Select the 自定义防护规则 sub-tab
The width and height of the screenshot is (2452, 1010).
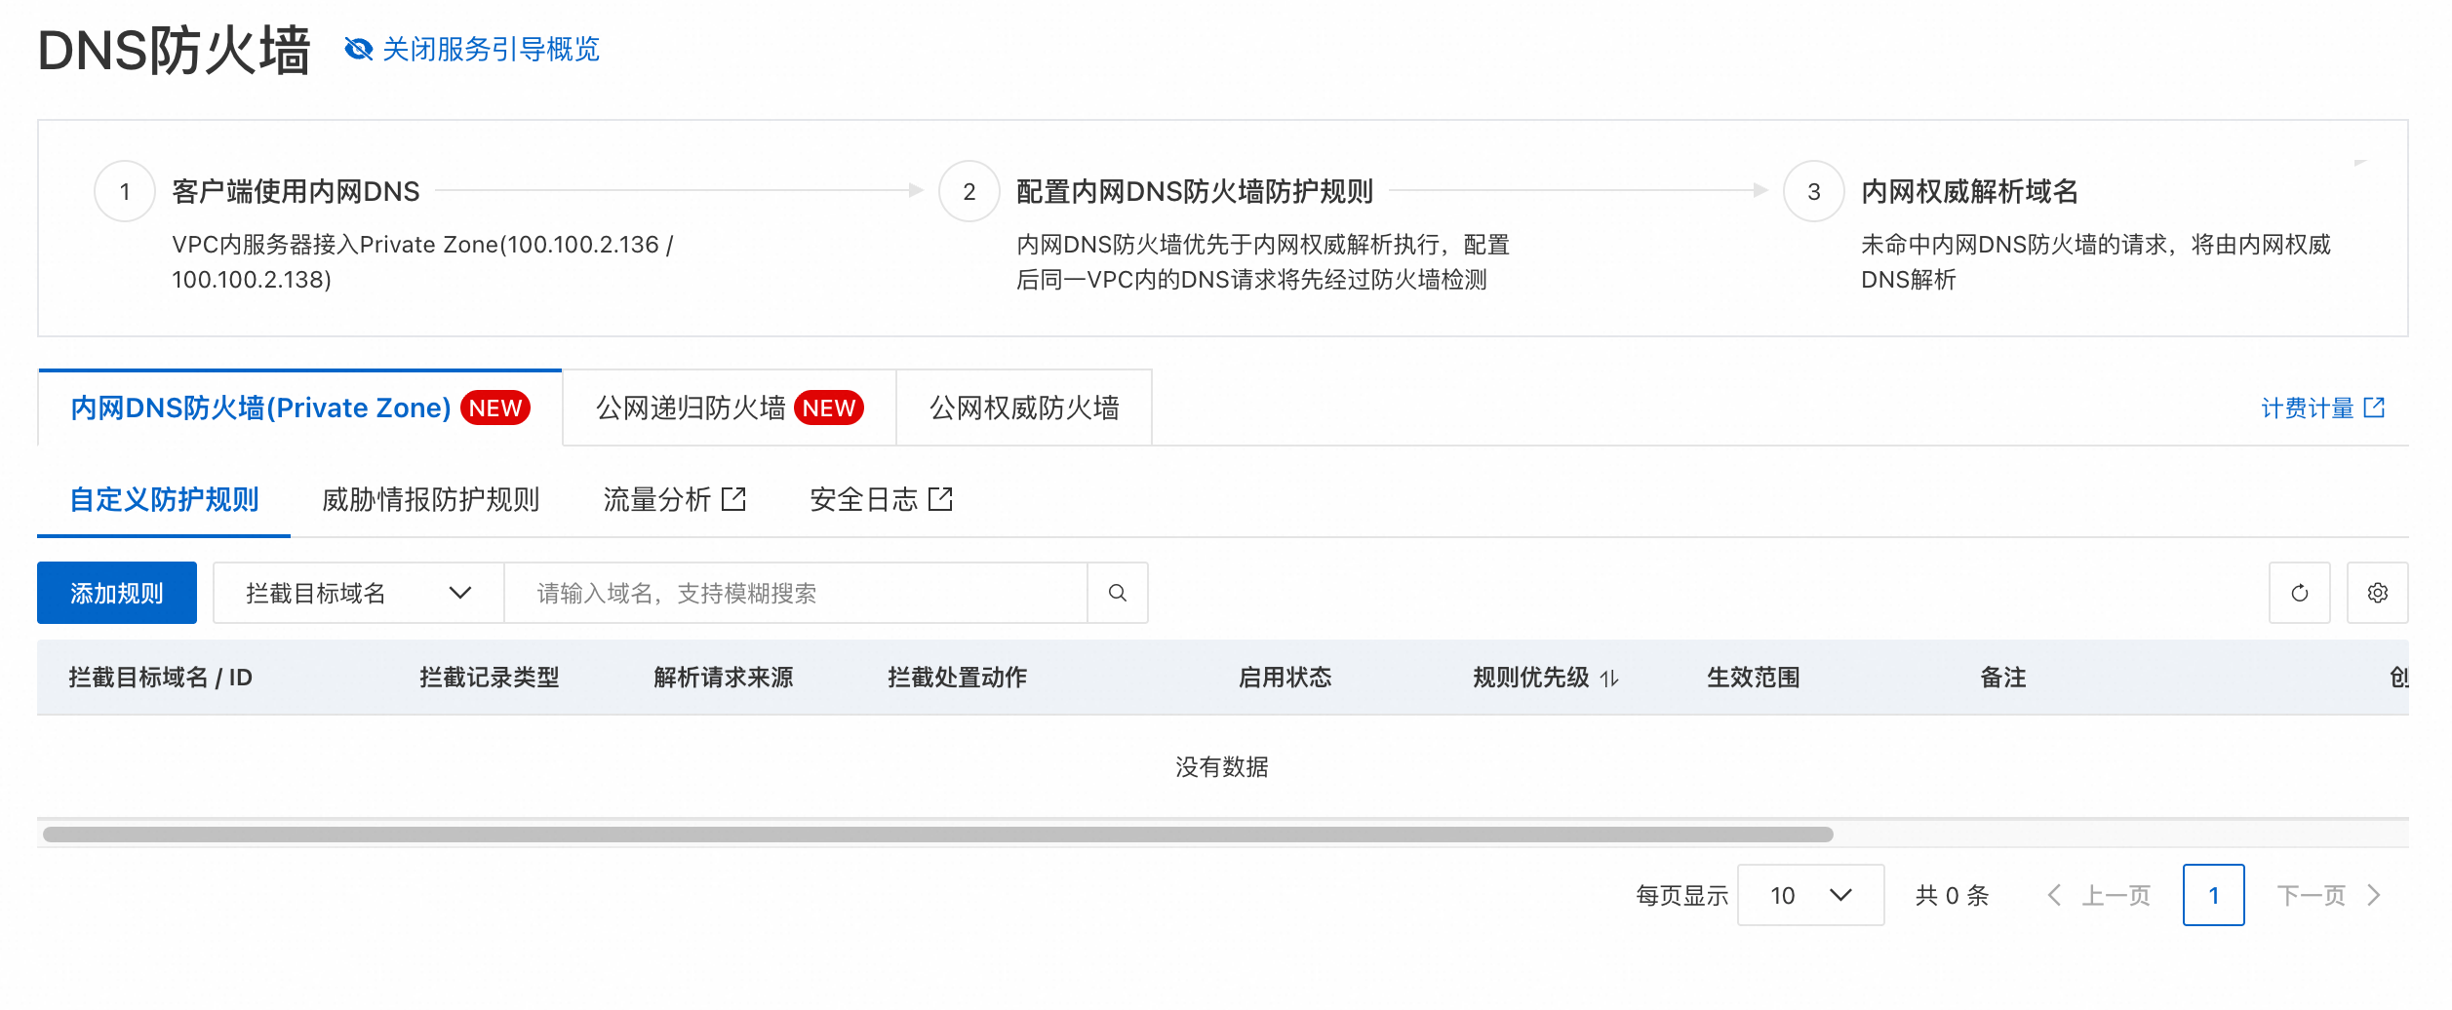[164, 500]
